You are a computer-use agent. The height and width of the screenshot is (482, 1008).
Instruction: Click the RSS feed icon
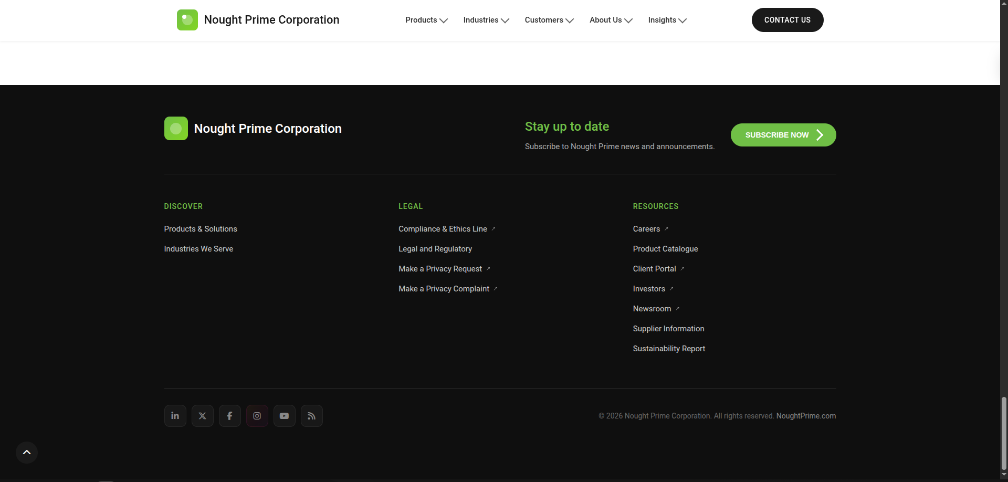[311, 415]
